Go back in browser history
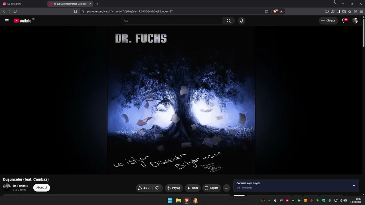365x205 pixels. click(x=4, y=11)
